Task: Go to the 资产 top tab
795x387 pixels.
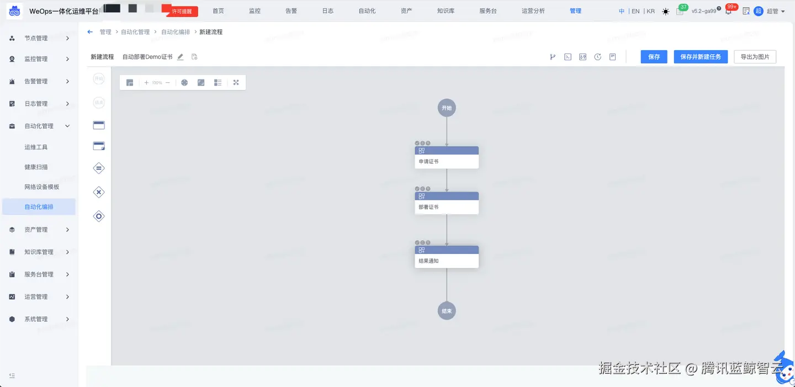Action: [406, 11]
